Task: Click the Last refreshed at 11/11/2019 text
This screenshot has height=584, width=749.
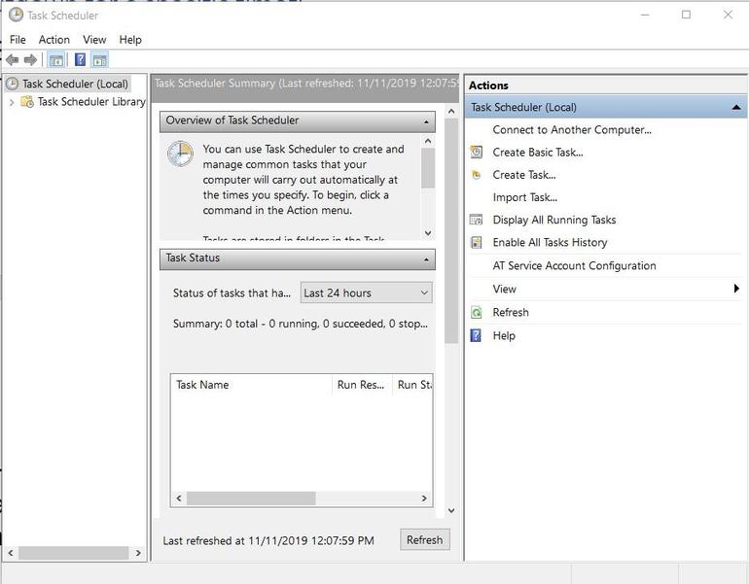Action: point(268,540)
